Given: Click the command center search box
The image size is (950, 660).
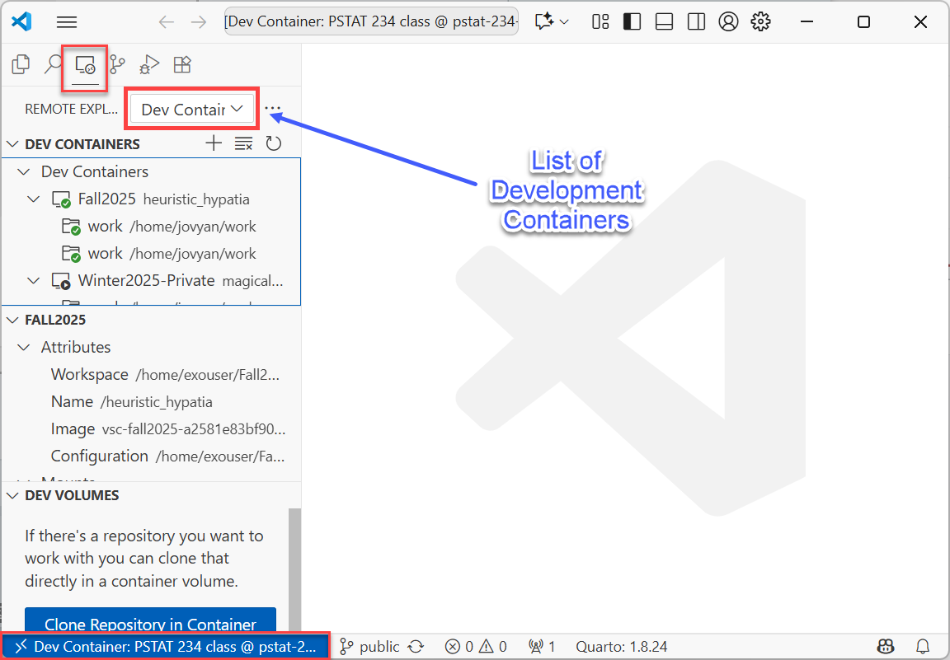Looking at the screenshot, I should click(371, 22).
